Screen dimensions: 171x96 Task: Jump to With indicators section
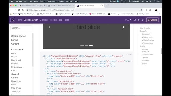148,40
